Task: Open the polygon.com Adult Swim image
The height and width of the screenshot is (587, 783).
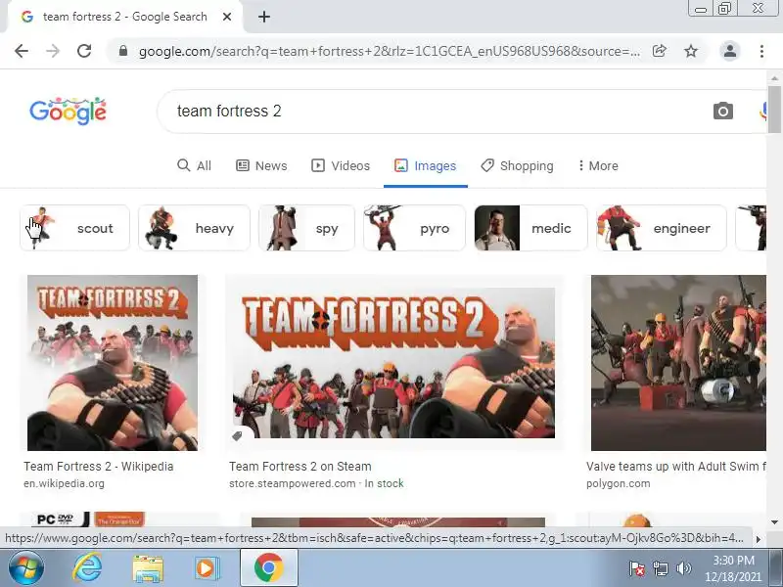Action: pos(678,363)
